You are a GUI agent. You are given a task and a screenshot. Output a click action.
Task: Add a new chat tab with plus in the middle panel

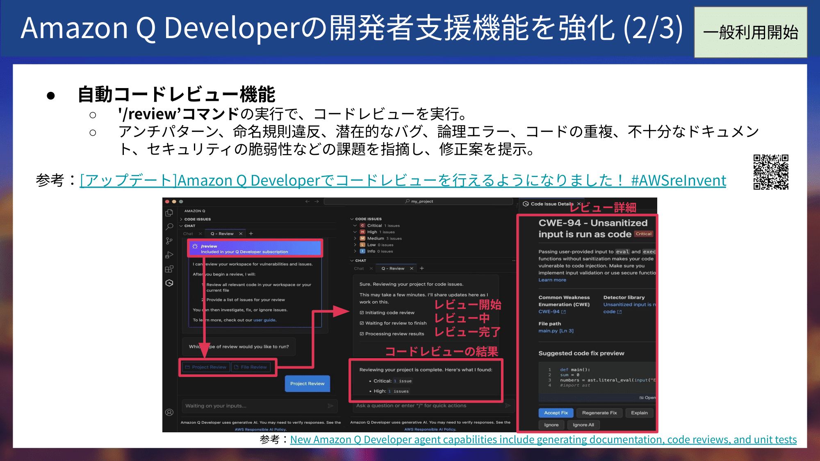pyautogui.click(x=422, y=268)
